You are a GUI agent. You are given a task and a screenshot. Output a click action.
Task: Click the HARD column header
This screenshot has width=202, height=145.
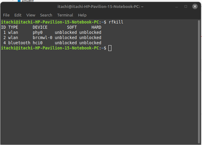coord(96,27)
